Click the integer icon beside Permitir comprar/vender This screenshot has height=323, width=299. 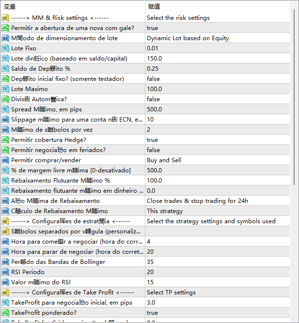(5, 160)
